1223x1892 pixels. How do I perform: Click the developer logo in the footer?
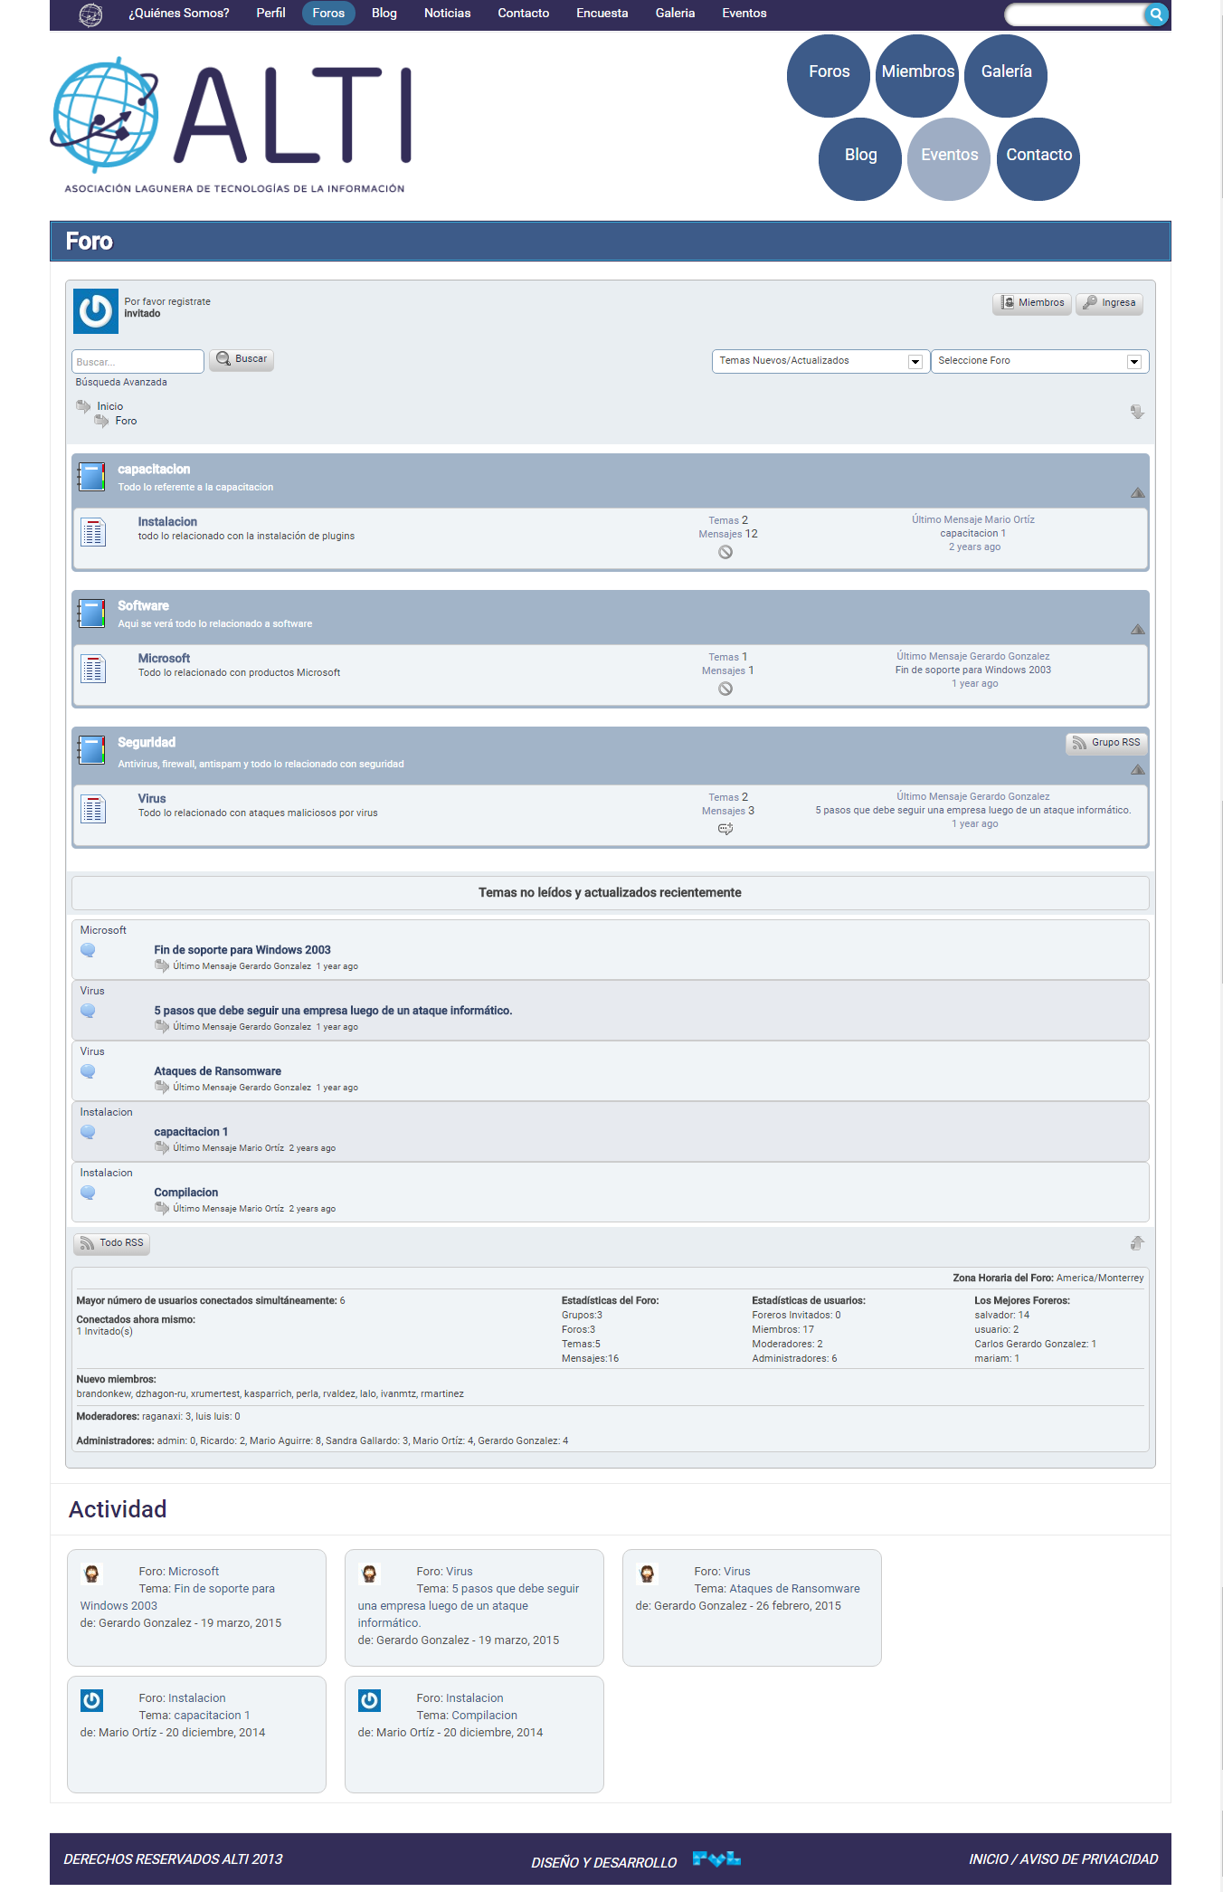tap(716, 1859)
